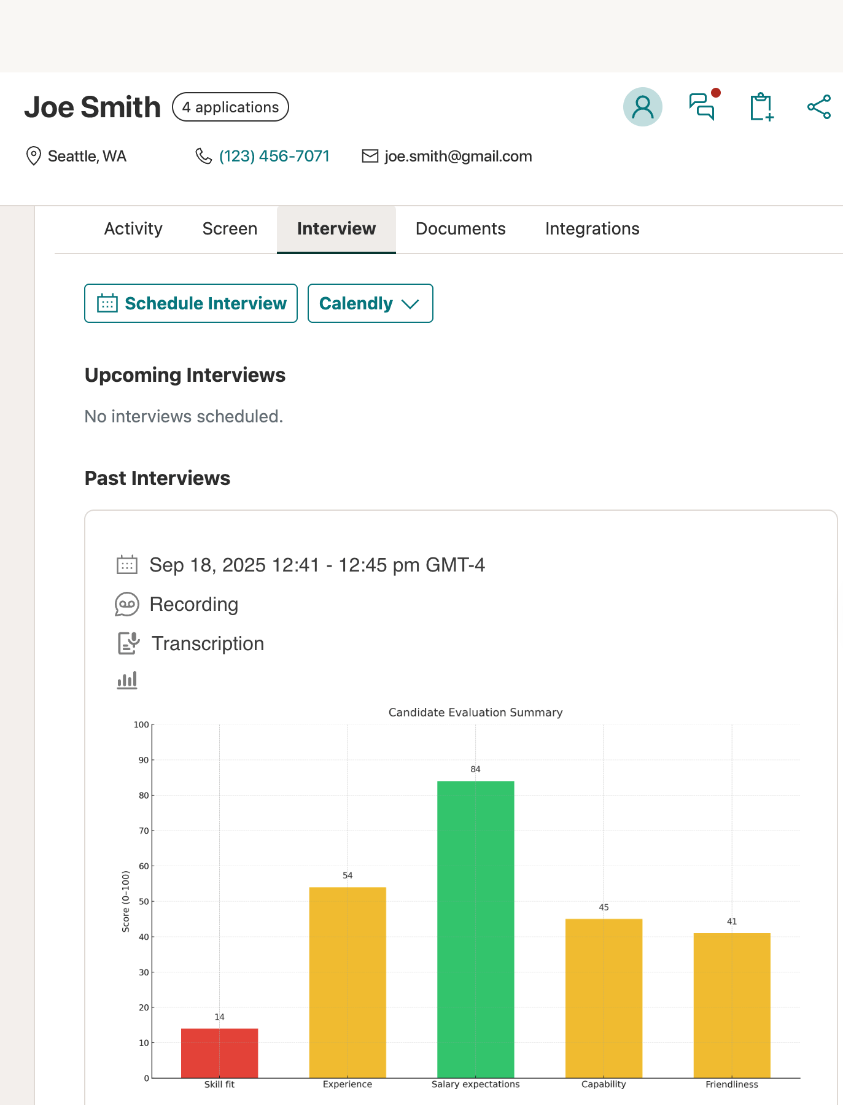Open the Screen tab

[x=230, y=229]
